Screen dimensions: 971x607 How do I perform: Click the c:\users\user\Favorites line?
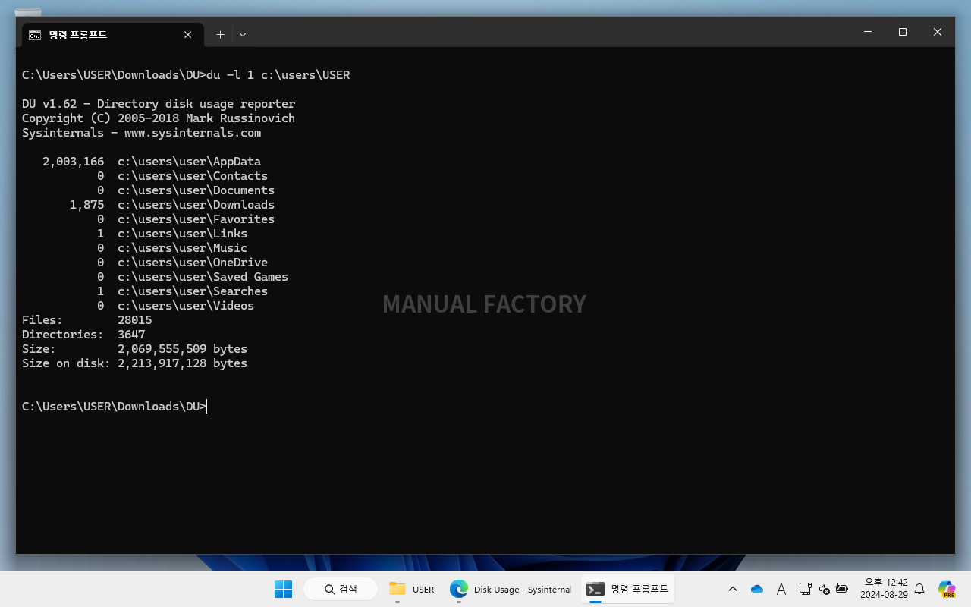point(186,219)
